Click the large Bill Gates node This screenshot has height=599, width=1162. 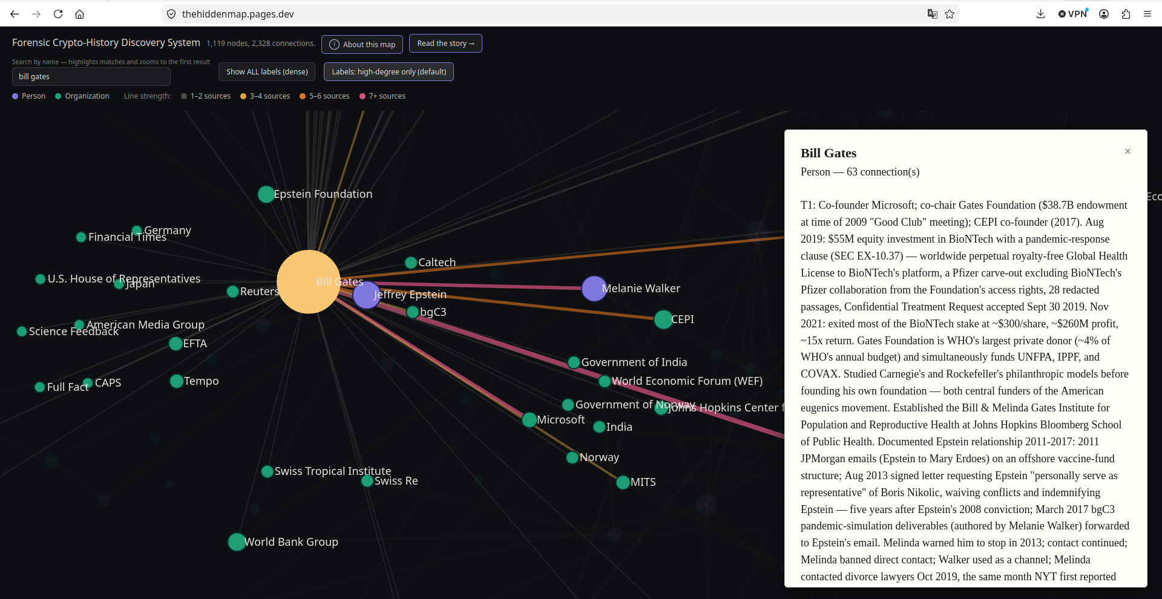[308, 281]
